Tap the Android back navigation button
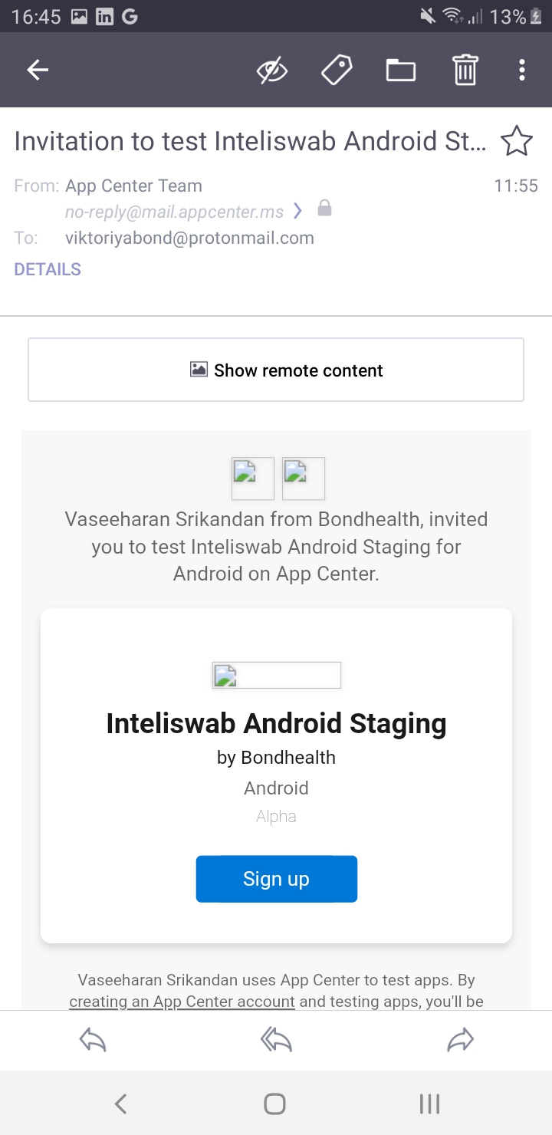The width and height of the screenshot is (552, 1135). (x=120, y=1104)
